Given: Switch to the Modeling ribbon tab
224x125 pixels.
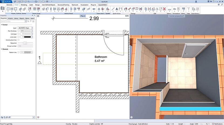Looking at the screenshot, I should pos(24,5).
